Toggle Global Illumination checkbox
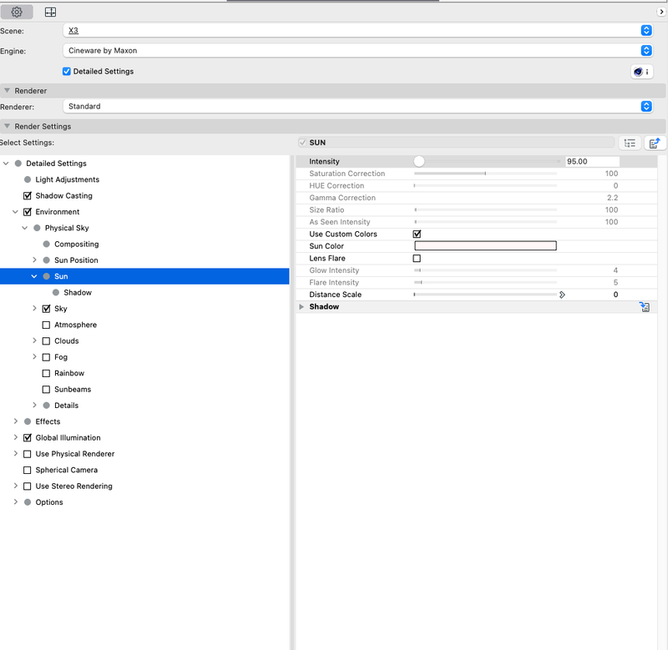Image resolution: width=668 pixels, height=650 pixels. (x=28, y=437)
